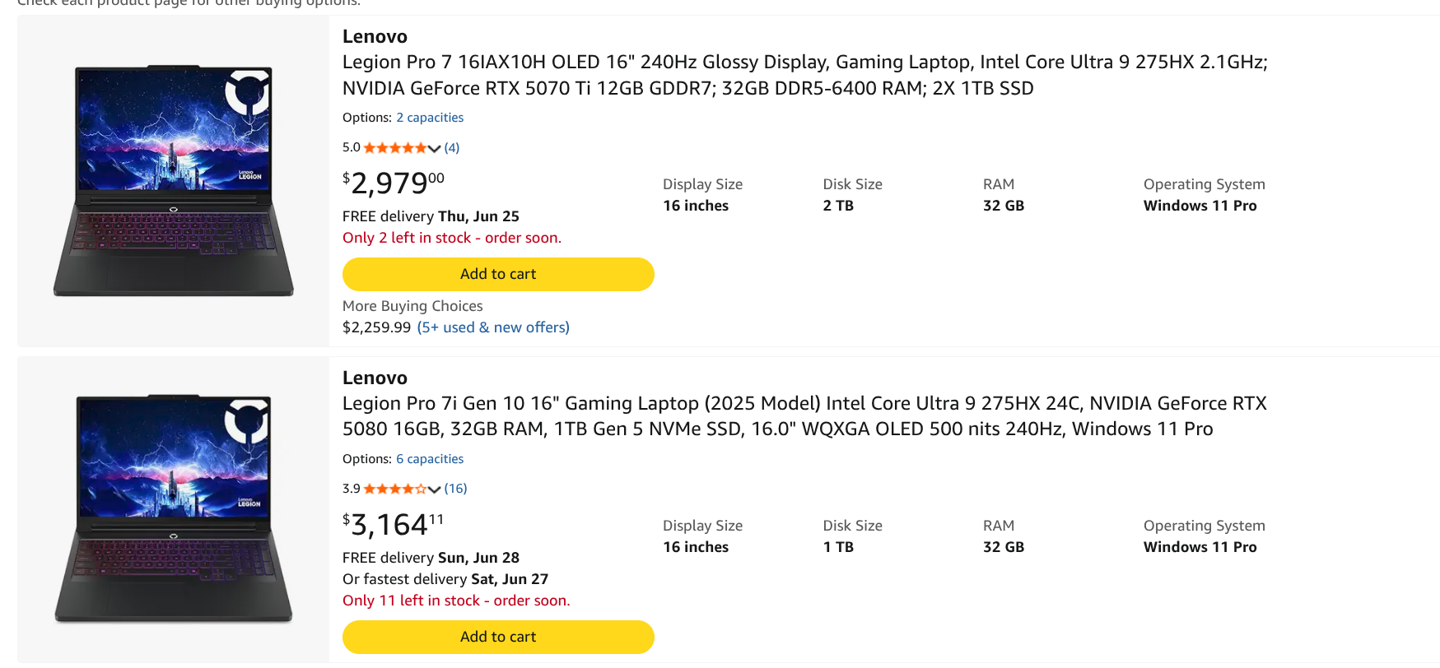Click the 5.0 star rating icons
The image size is (1440, 668).
[x=395, y=148]
